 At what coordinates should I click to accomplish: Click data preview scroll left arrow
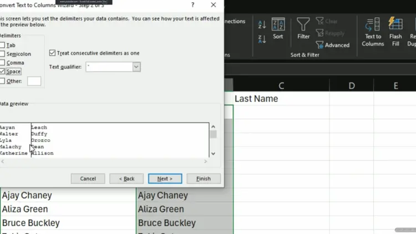[x=3, y=161]
